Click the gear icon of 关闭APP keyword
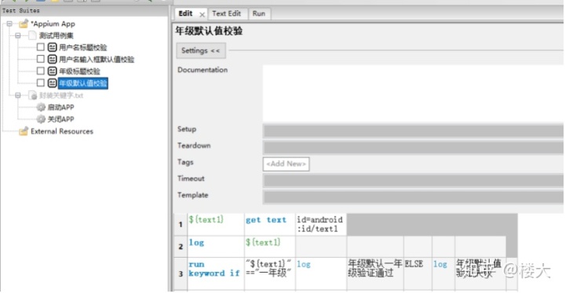Screen dimensions: 565x293 click(41, 119)
